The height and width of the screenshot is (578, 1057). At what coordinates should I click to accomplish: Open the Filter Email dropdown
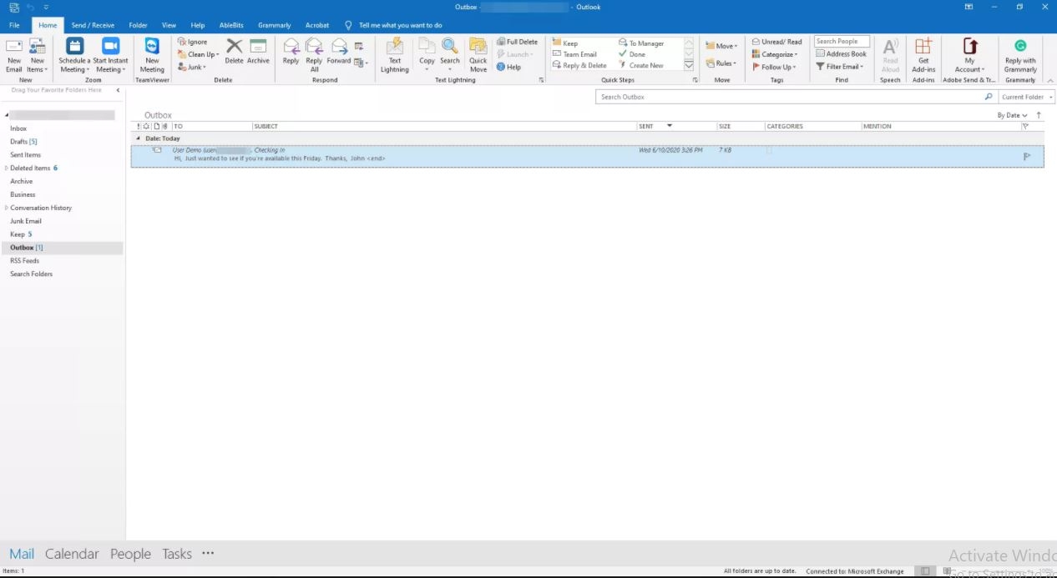(x=840, y=67)
